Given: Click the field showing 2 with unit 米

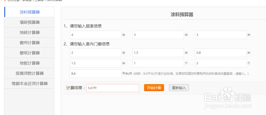Looking at the screenshot, I should pos(95,53).
